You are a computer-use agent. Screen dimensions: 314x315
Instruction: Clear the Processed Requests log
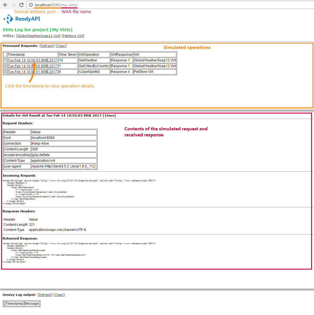pyautogui.click(x=61, y=45)
